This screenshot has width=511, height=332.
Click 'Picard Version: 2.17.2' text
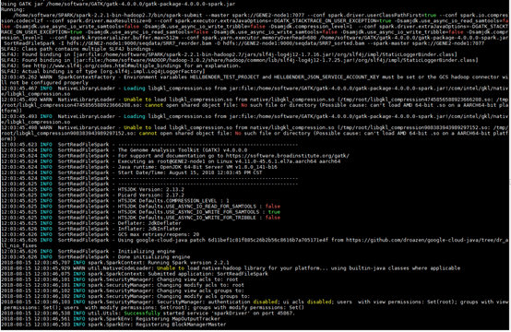coord(151,195)
